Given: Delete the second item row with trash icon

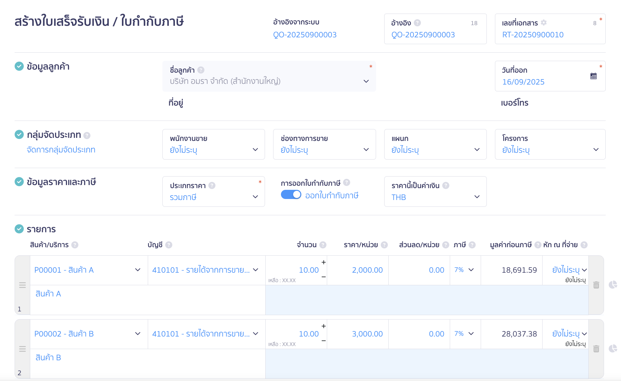Looking at the screenshot, I should [596, 349].
